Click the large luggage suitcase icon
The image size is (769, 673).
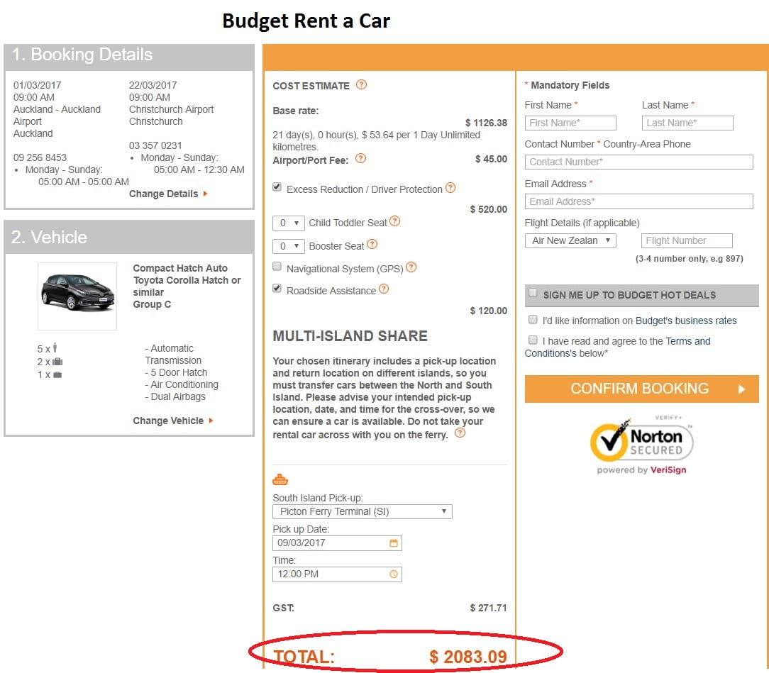click(57, 361)
